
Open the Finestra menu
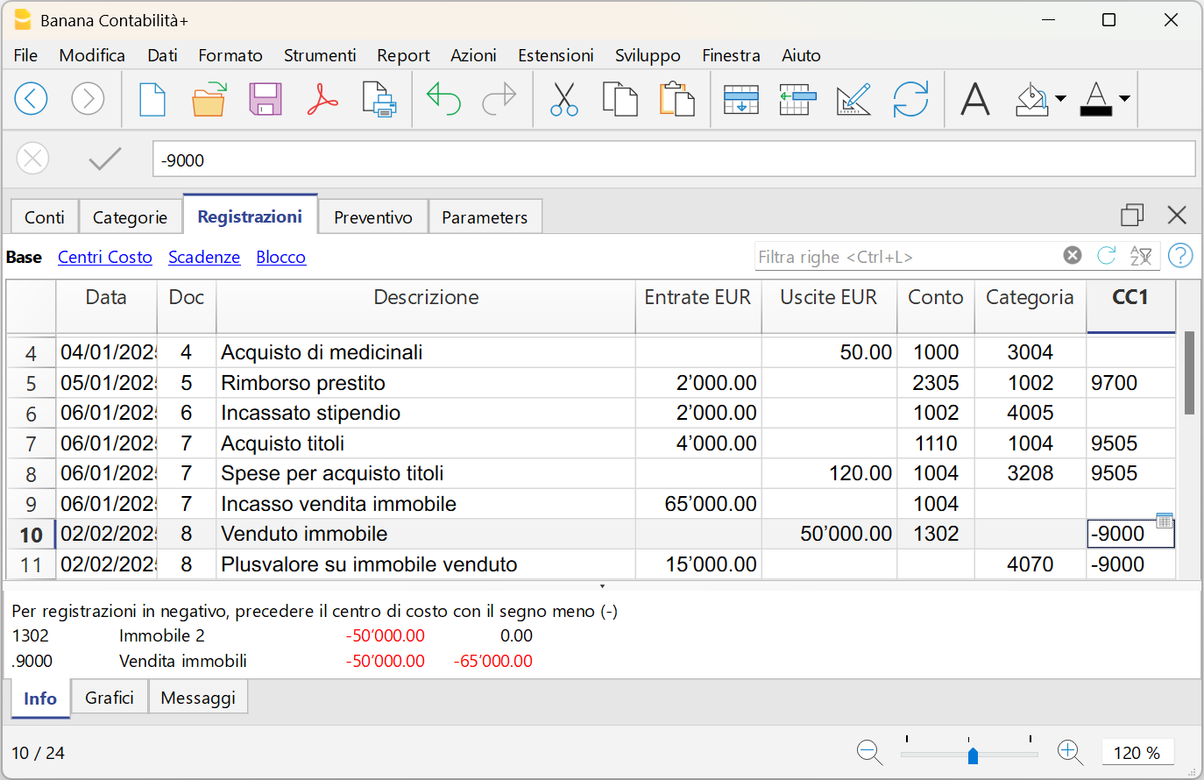coord(731,55)
